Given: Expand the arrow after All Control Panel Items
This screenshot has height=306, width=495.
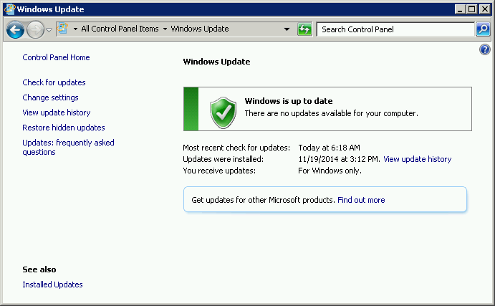Looking at the screenshot, I should click(165, 29).
